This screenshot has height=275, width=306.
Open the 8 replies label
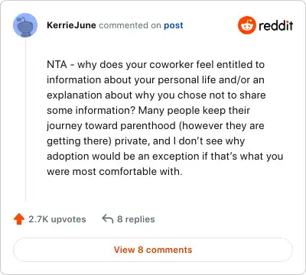(x=136, y=219)
